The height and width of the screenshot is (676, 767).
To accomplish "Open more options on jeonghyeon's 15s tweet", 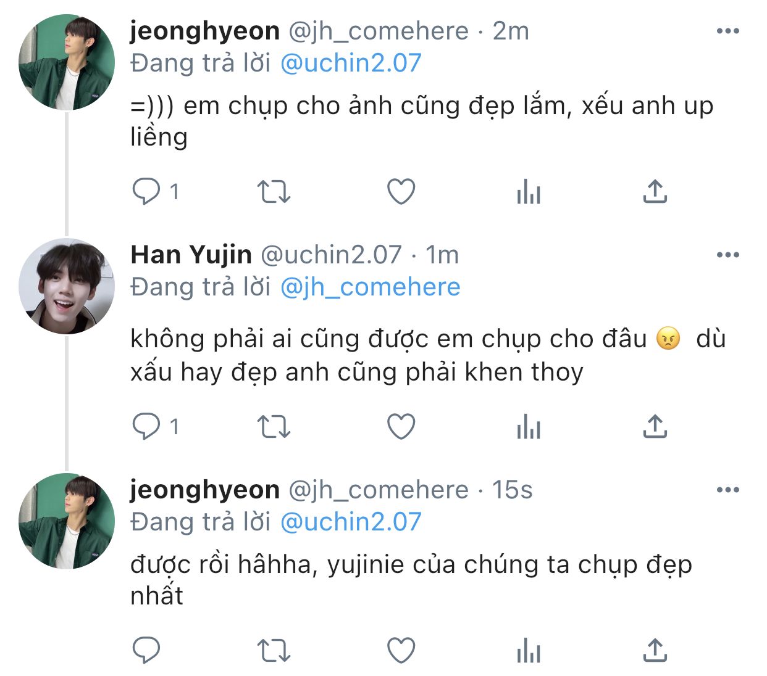I will (x=728, y=490).
